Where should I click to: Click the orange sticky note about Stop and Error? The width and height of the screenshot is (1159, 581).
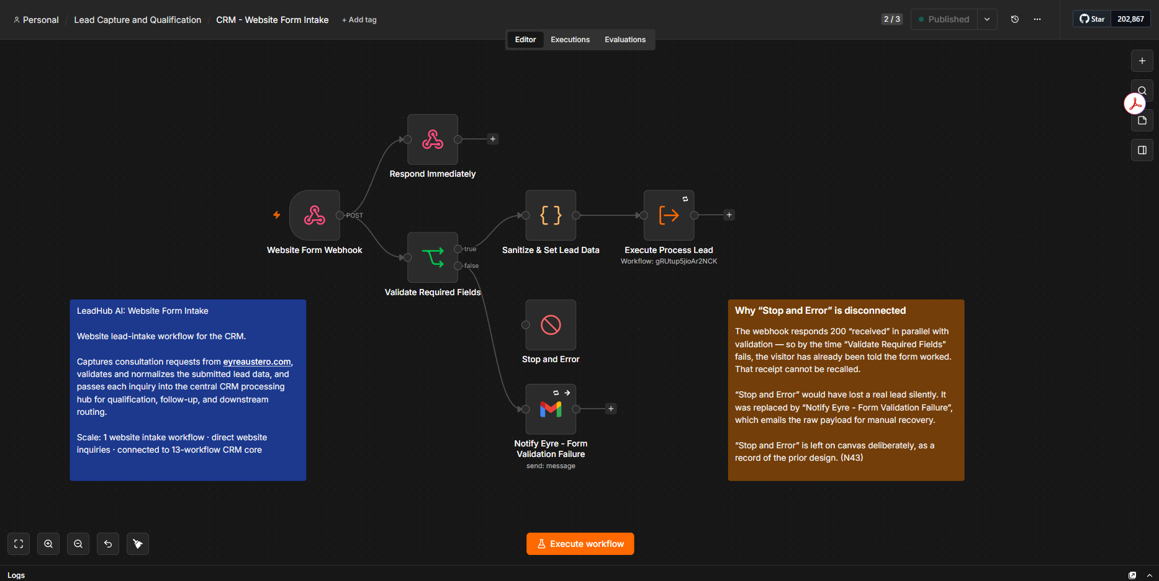846,390
